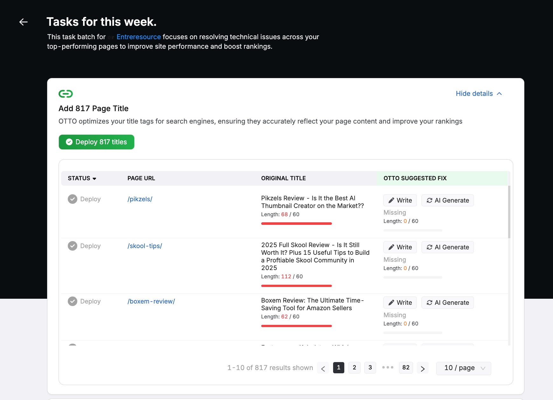
Task: Click the AI Generate icon for /boxem-review/ row
Action: 429,302
